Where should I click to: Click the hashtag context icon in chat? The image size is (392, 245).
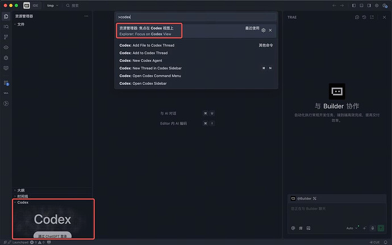click(x=301, y=229)
